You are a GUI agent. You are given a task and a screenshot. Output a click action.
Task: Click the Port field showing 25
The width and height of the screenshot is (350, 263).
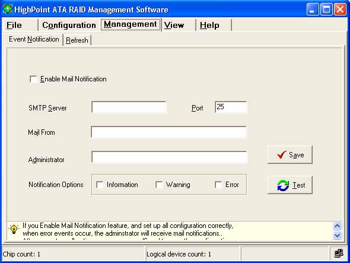231,107
